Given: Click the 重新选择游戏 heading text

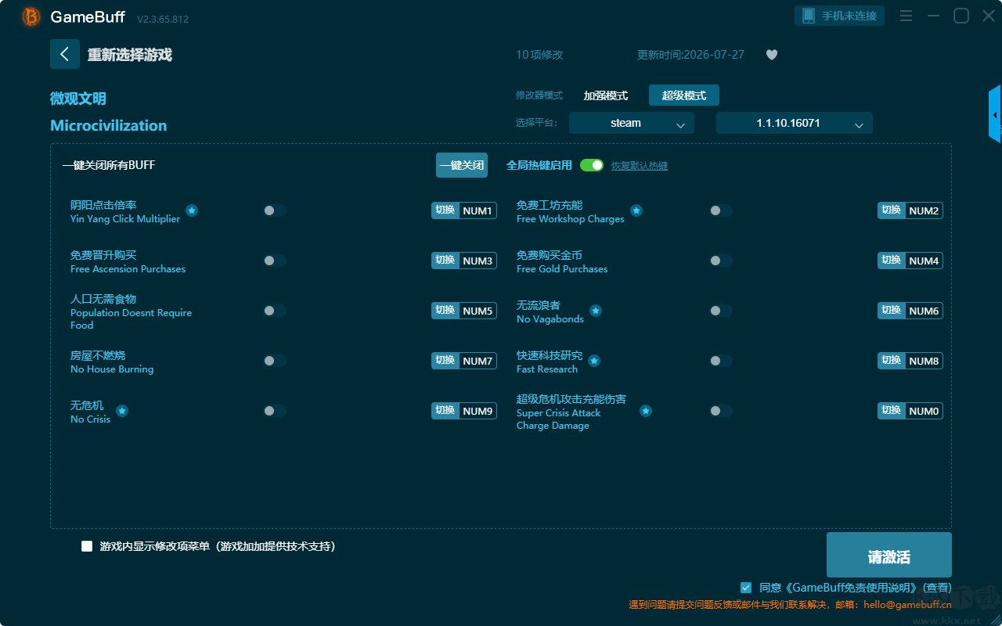Looking at the screenshot, I should click(130, 55).
